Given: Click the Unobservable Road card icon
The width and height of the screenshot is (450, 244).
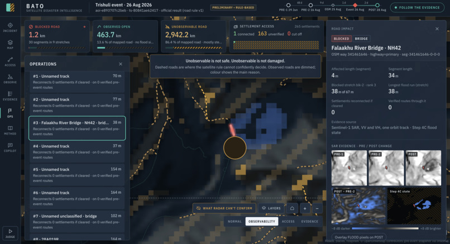Looking at the screenshot, I should coord(167,27).
